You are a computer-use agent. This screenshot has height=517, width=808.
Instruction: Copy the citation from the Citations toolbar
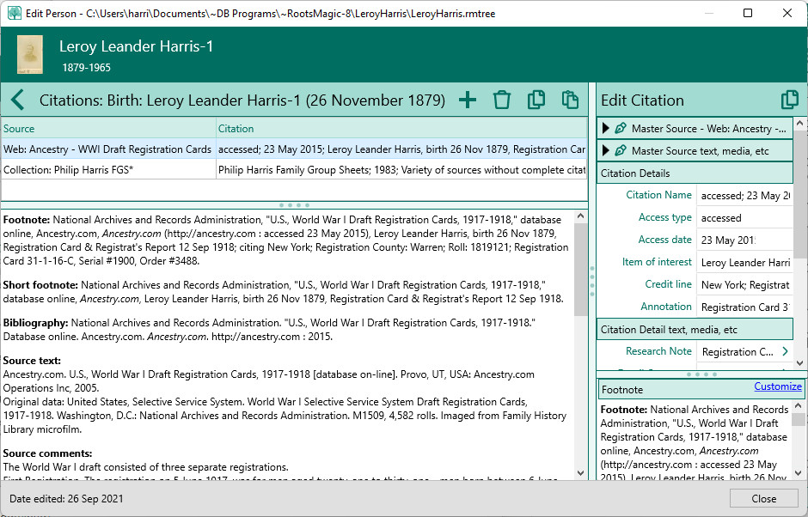coord(536,100)
